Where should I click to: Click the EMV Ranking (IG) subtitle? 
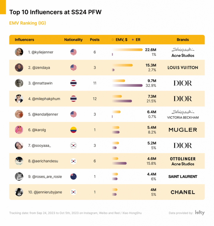point(28,23)
